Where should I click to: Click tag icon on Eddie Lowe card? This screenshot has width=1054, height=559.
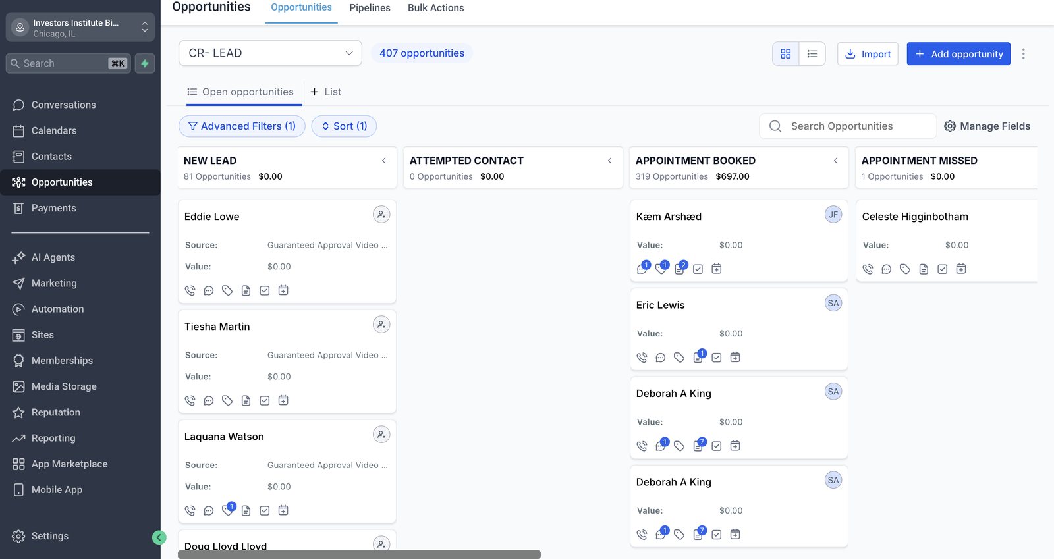coord(227,290)
